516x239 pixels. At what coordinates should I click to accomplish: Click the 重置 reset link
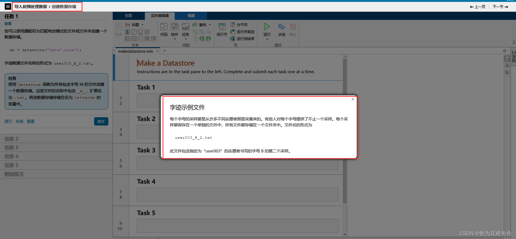(x=30, y=121)
